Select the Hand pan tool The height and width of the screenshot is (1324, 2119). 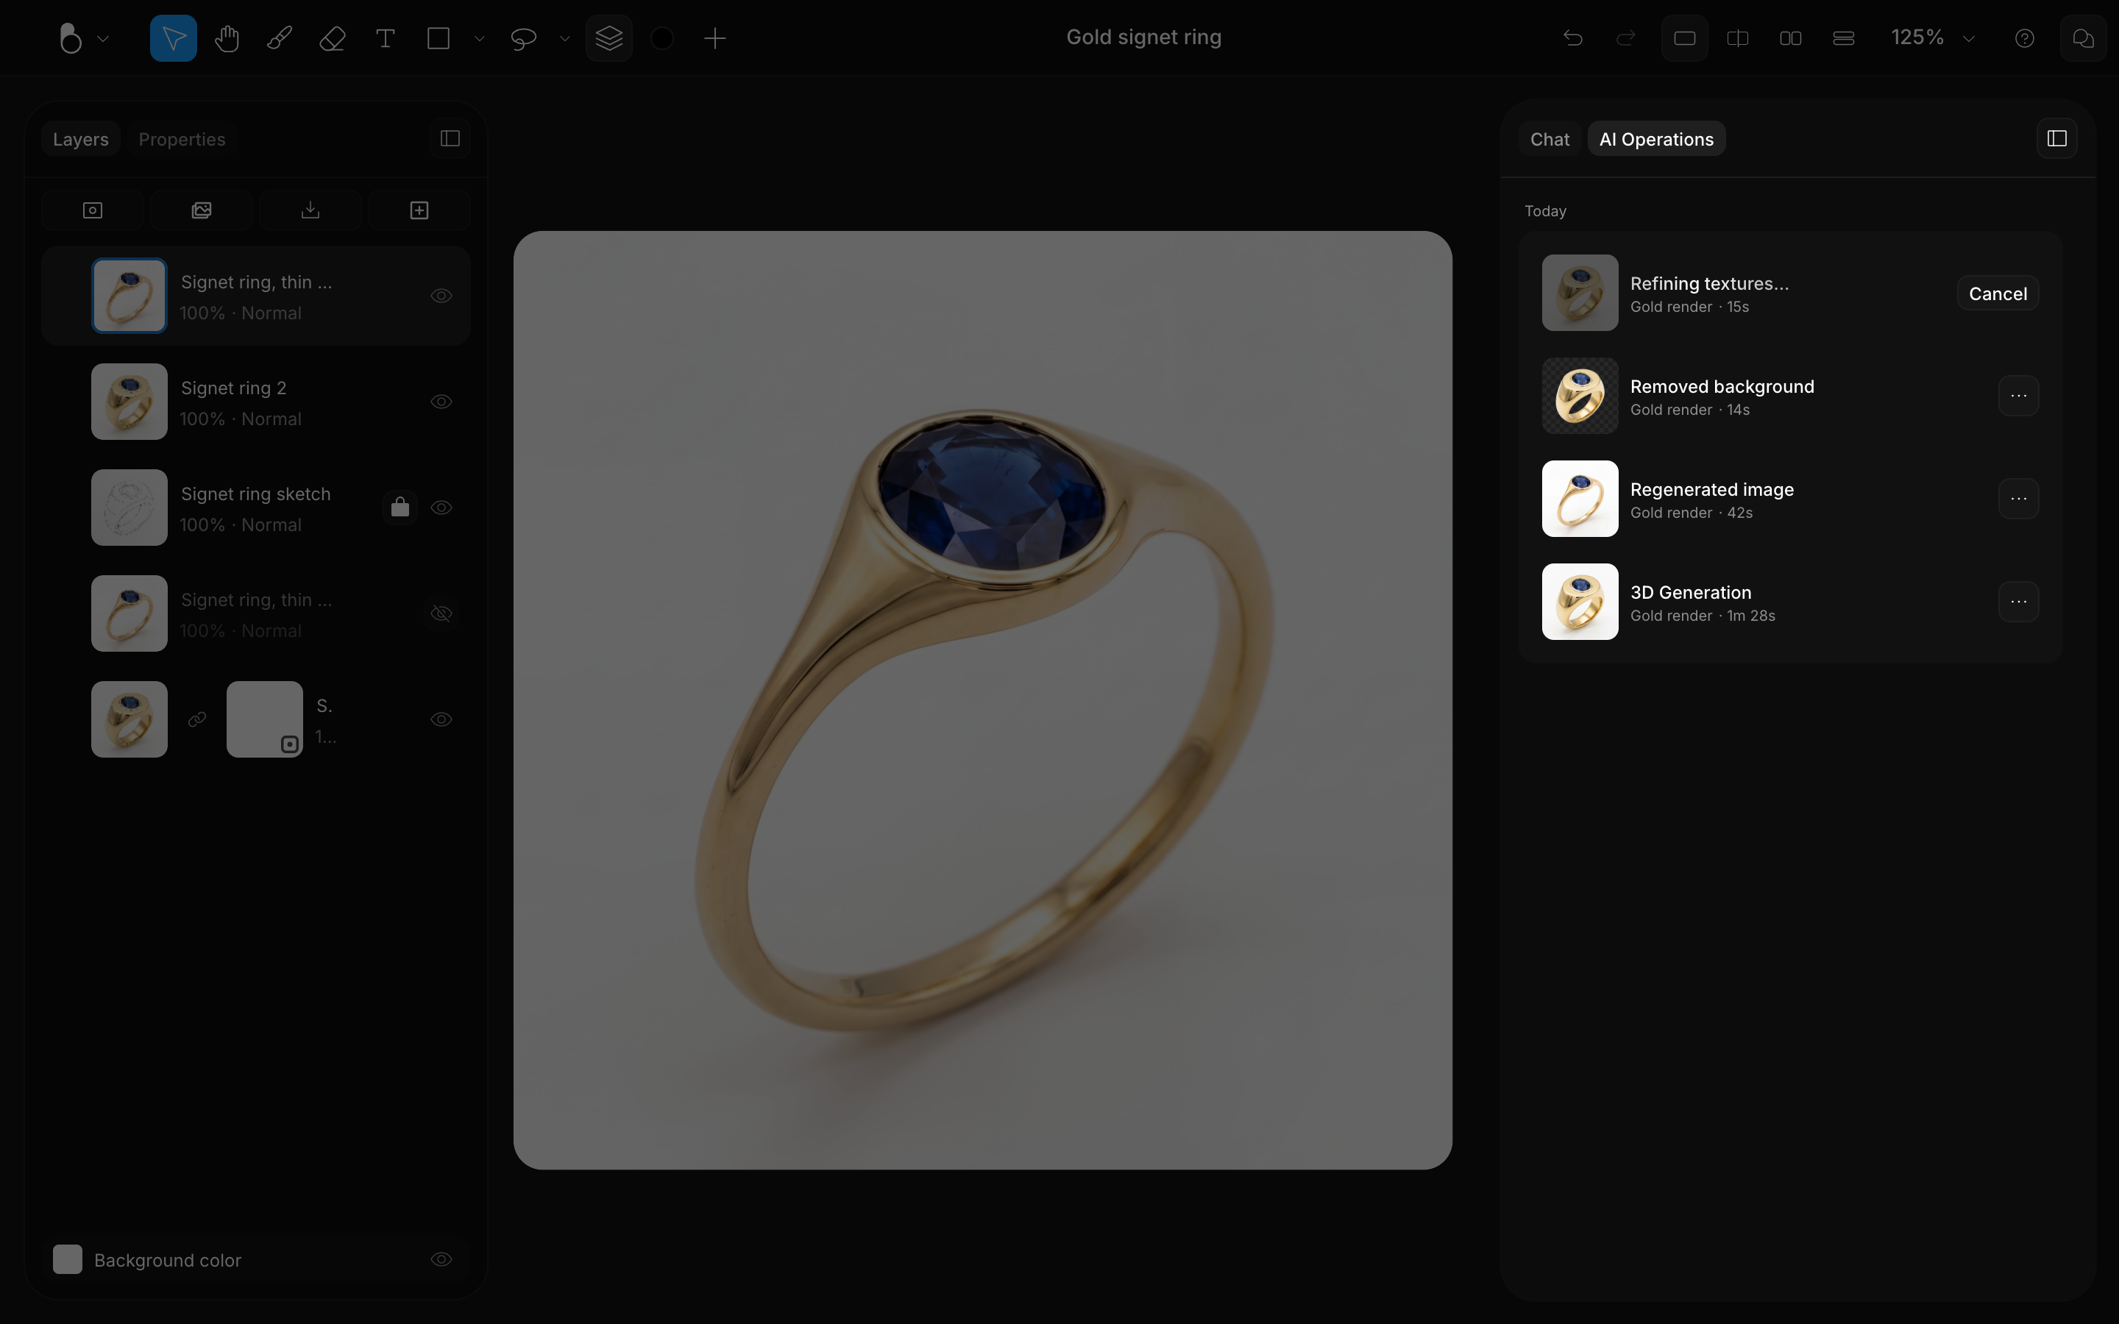tap(227, 38)
